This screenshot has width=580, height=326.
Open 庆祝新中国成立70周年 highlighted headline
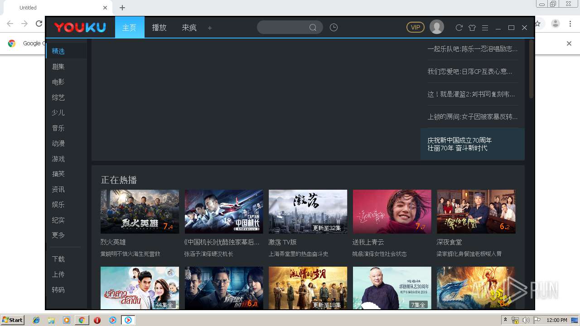[473, 144]
